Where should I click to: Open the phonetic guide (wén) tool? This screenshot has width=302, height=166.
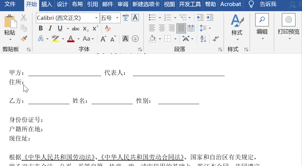click(x=126, y=18)
